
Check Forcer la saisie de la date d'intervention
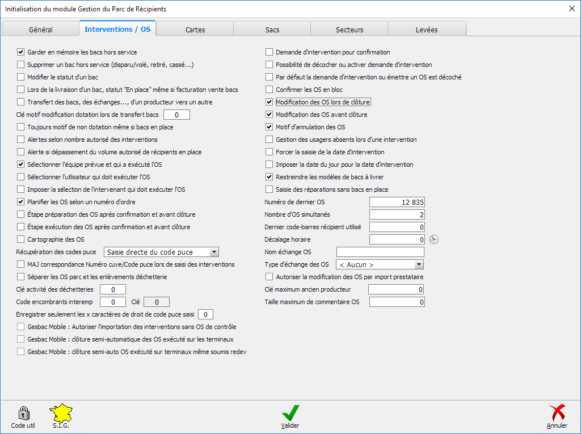(x=270, y=152)
